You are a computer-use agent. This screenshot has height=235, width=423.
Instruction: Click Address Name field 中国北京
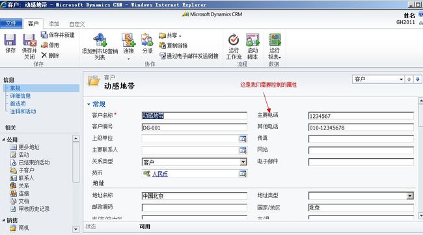click(194, 196)
